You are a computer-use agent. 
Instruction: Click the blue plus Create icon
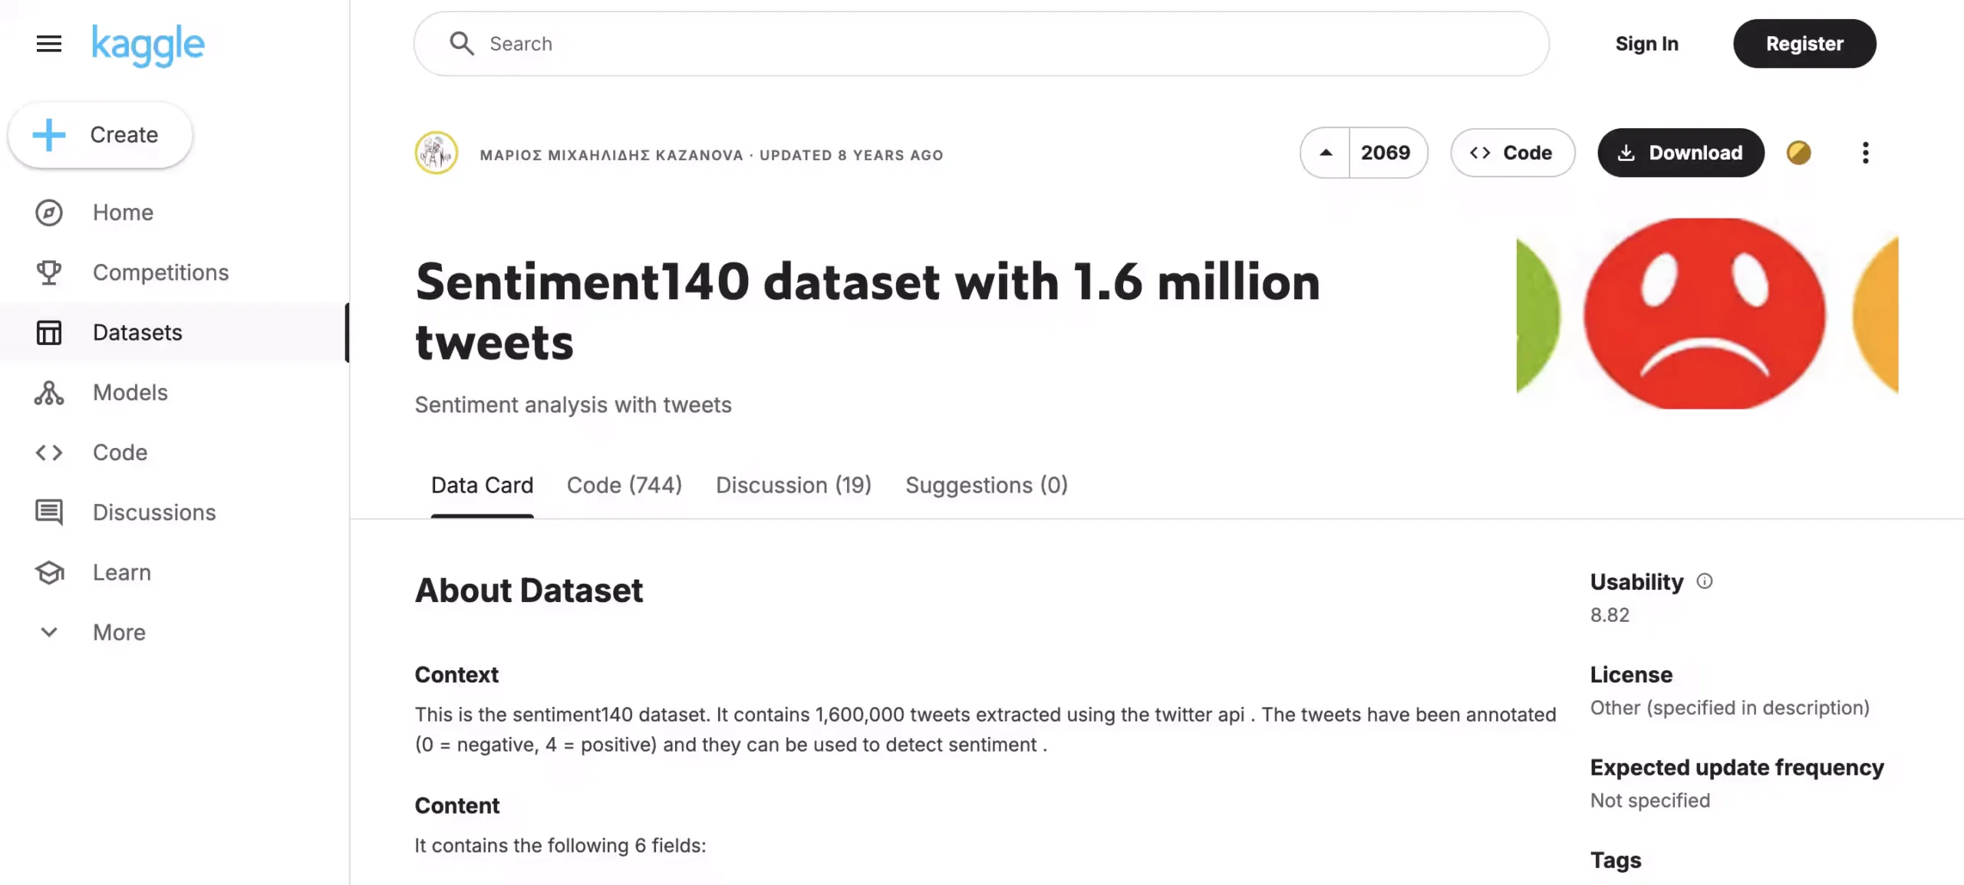pos(49,135)
